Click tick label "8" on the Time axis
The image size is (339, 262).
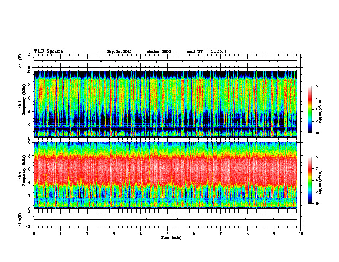(247, 234)
